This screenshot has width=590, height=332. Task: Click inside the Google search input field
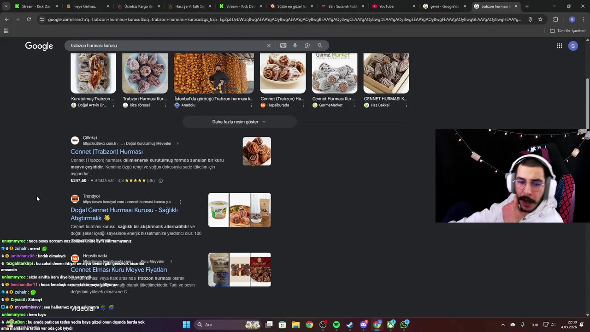166,46
